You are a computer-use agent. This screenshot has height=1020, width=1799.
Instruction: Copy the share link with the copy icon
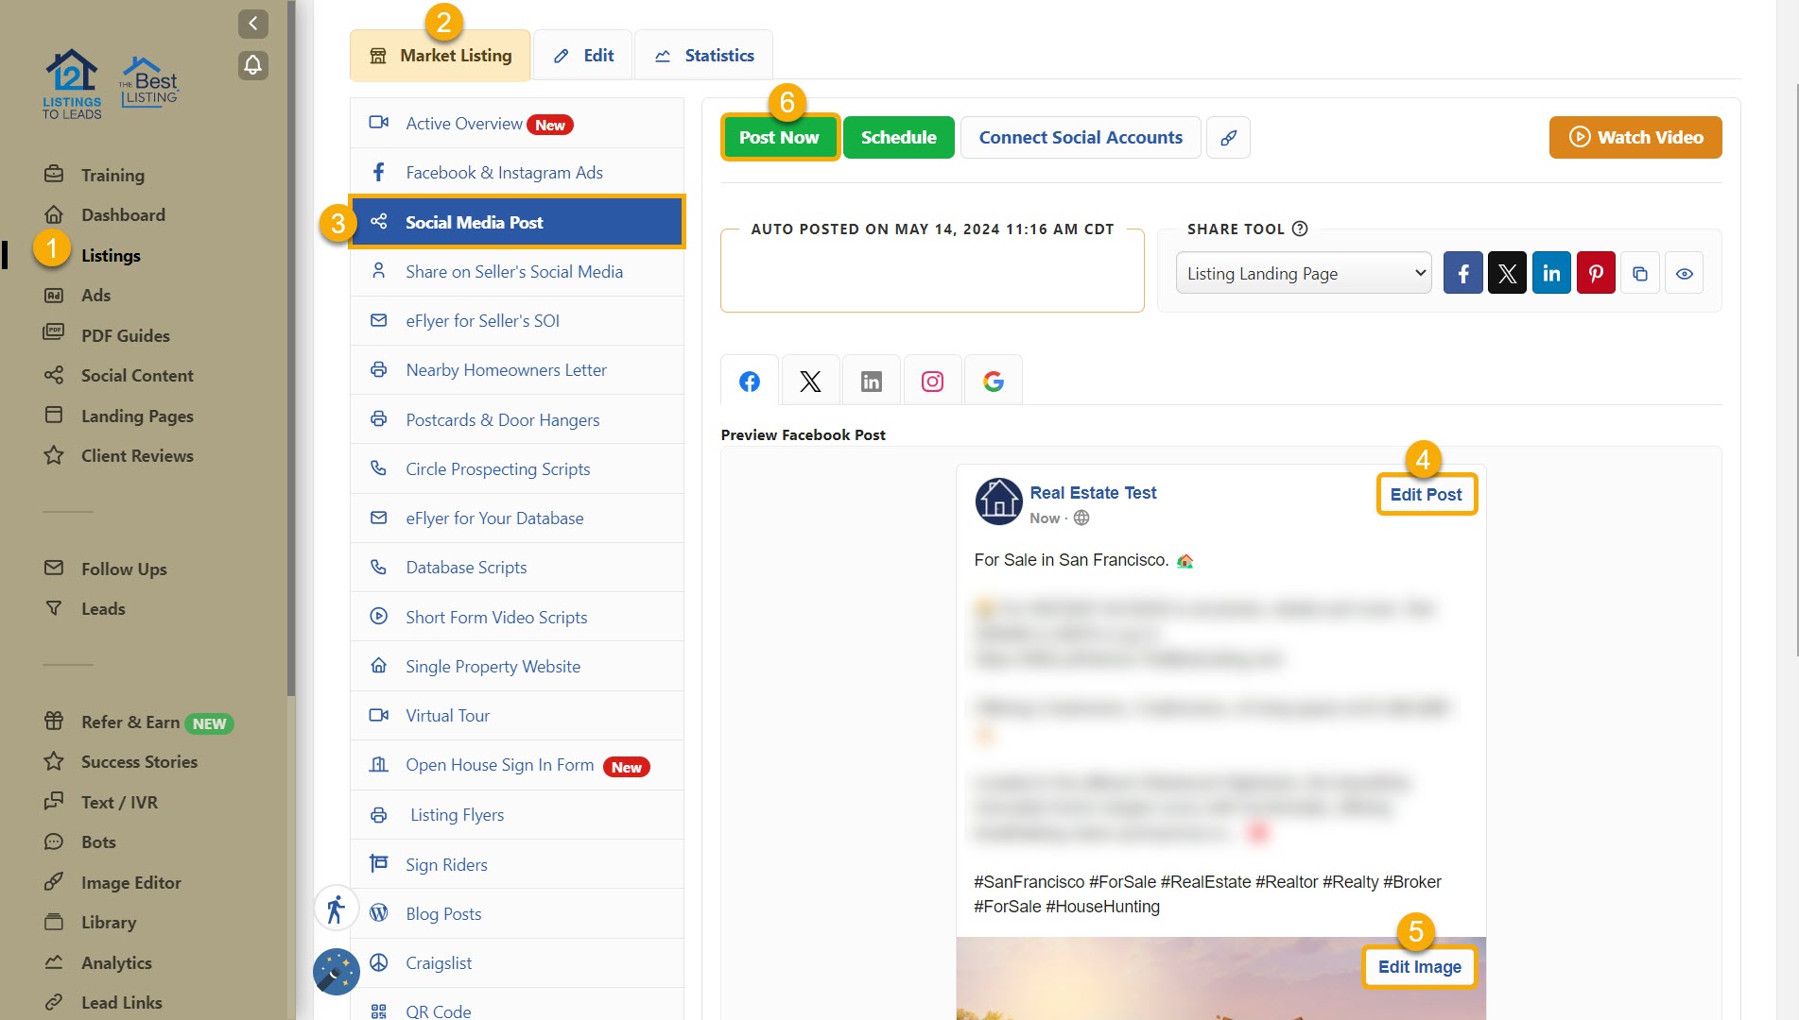1640,274
